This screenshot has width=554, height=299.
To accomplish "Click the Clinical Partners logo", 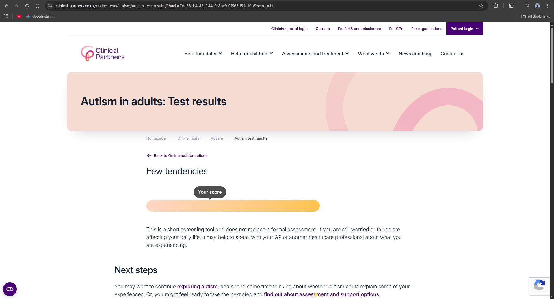I will (103, 54).
